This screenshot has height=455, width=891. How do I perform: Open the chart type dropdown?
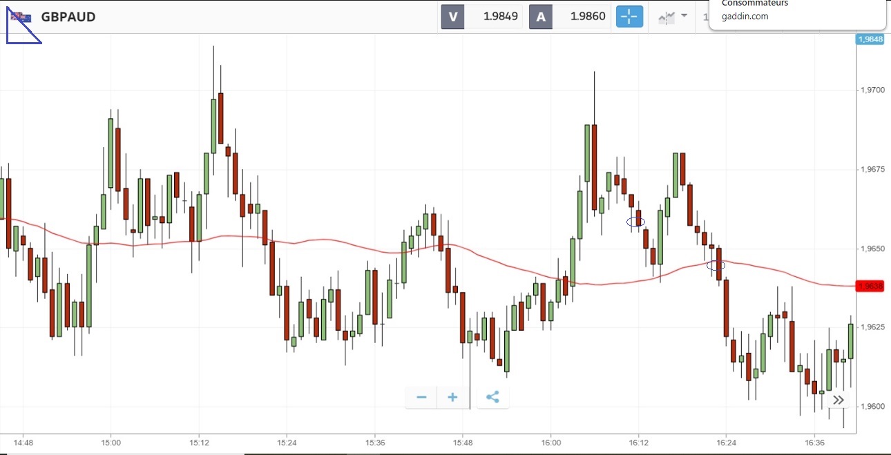pyautogui.click(x=673, y=17)
